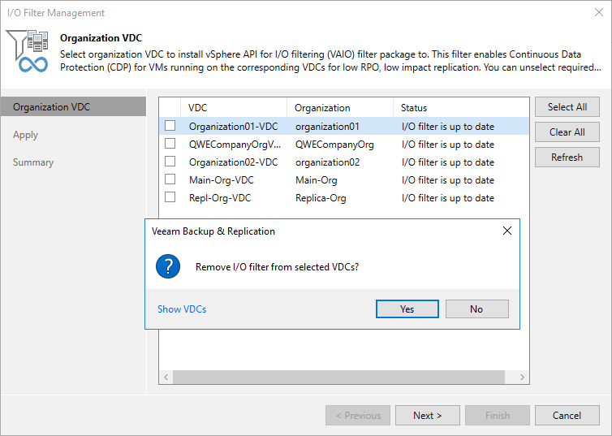
Task: Click the horizontal scrollbar left arrow
Action: pyautogui.click(x=166, y=377)
